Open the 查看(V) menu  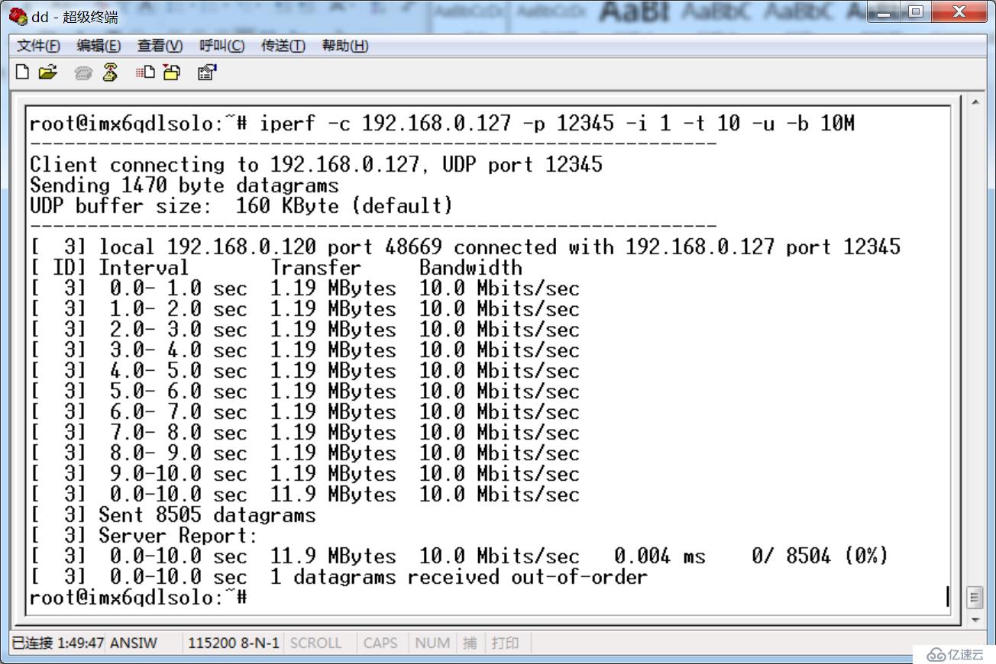point(160,46)
